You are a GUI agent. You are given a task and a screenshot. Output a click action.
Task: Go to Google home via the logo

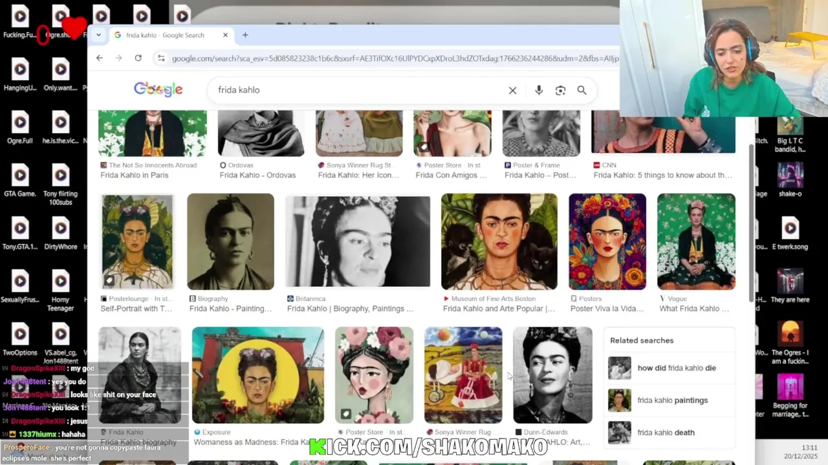tap(158, 90)
